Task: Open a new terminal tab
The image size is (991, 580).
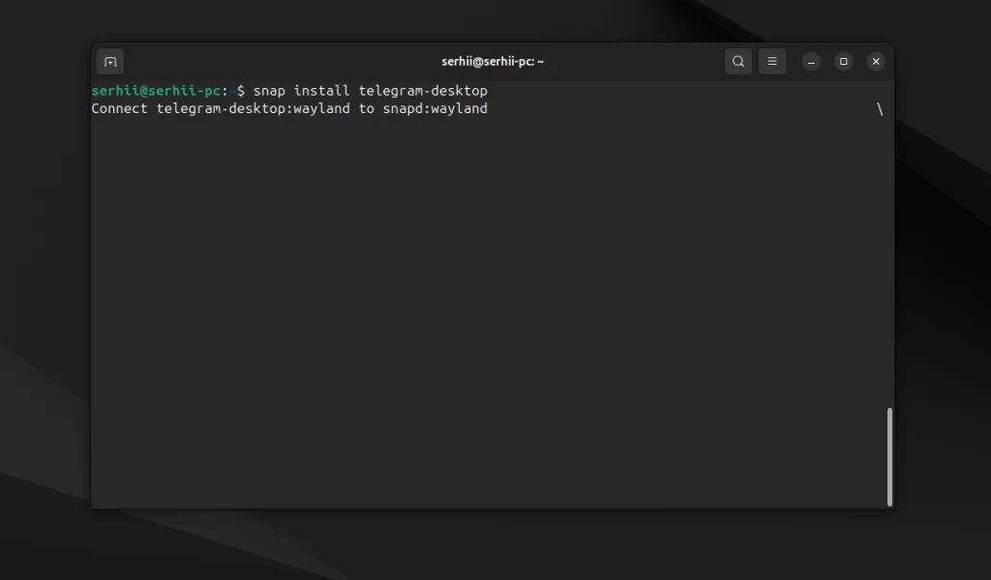Action: [110, 62]
